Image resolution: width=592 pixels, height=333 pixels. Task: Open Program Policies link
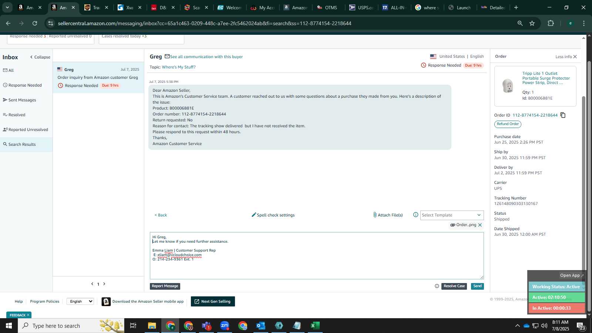pyautogui.click(x=45, y=302)
